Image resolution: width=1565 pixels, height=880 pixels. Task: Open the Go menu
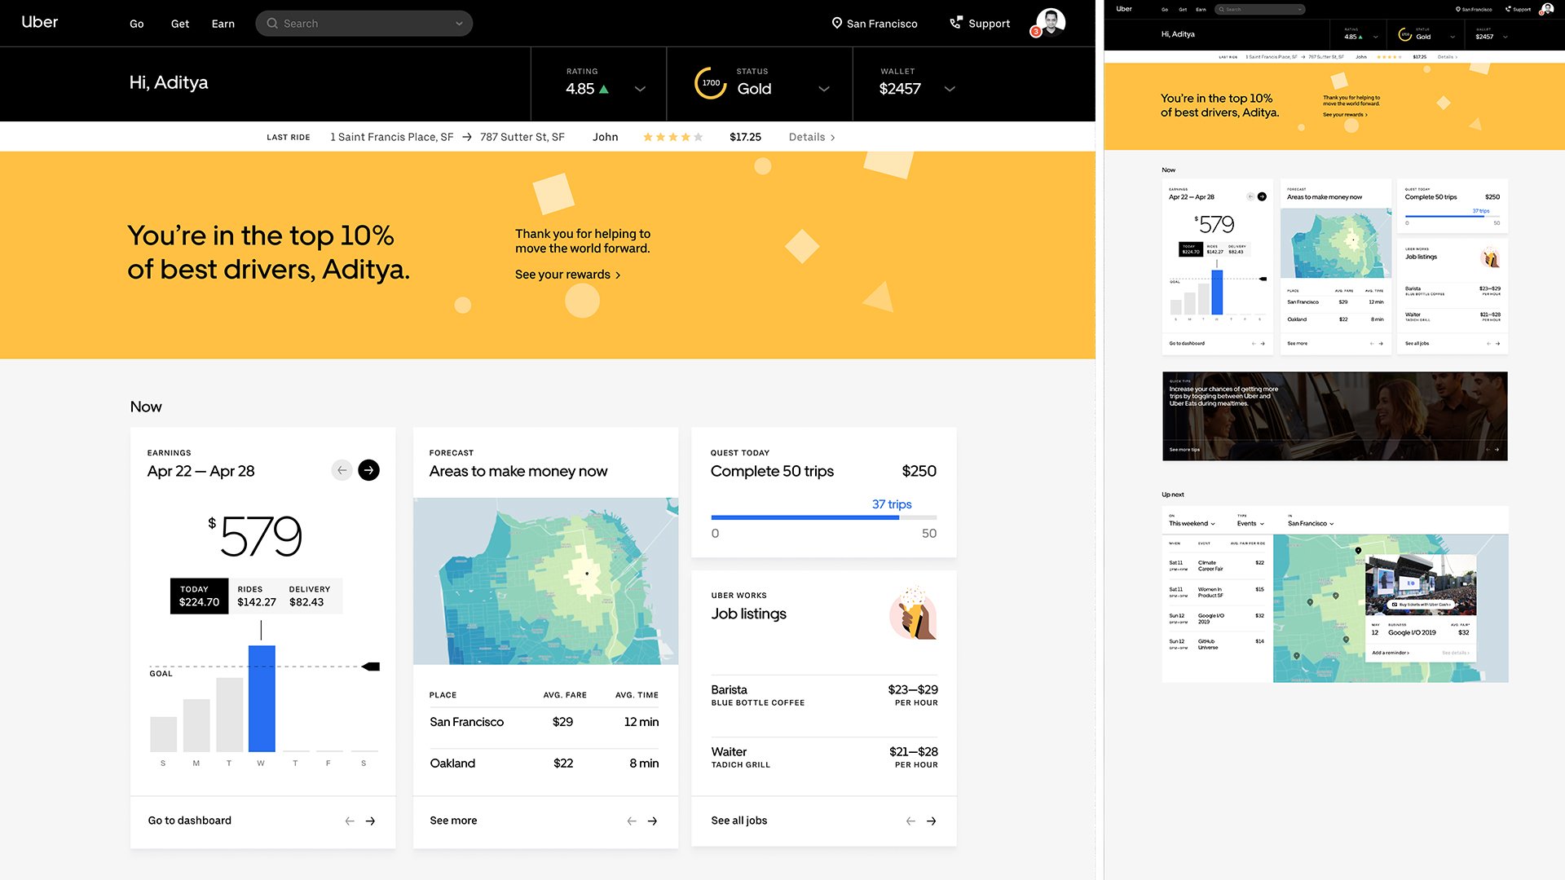click(137, 24)
